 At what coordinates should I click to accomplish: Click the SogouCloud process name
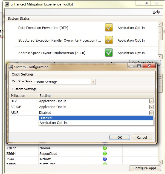[x=48, y=154]
